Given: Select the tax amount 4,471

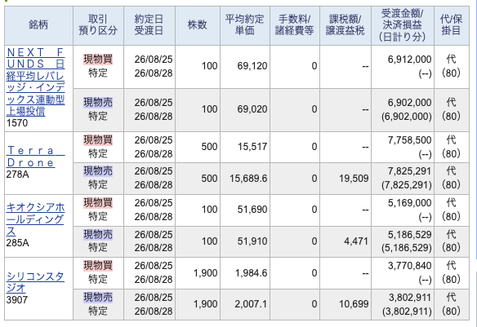Looking at the screenshot, I should 356,241.
